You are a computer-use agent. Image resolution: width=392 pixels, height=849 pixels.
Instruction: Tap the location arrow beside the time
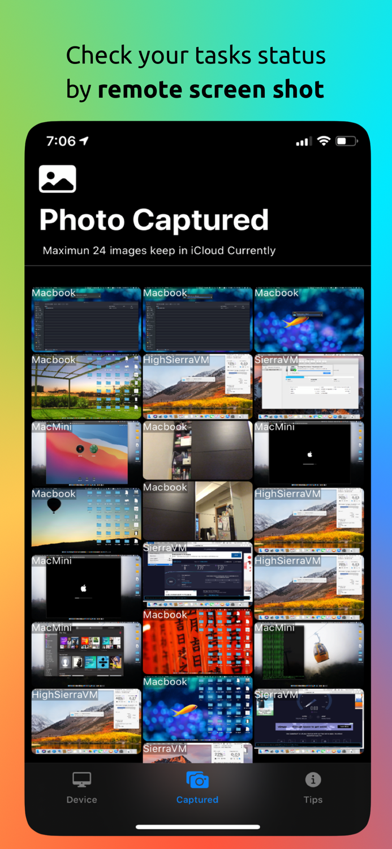(x=84, y=141)
